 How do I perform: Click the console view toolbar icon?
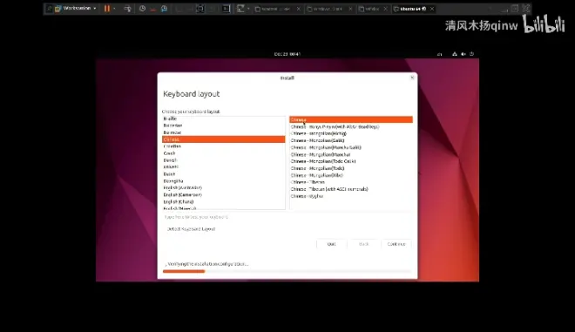[x=226, y=9]
